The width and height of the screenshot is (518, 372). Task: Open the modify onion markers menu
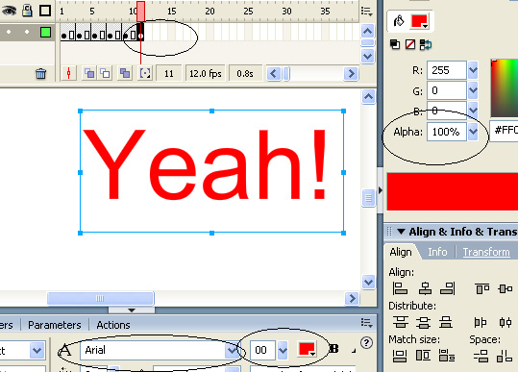[145, 73]
